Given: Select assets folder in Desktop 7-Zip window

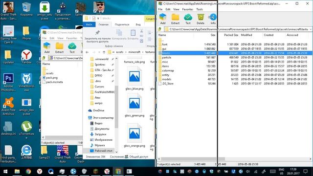Looking at the screenshot, I should [x=50, y=73].
